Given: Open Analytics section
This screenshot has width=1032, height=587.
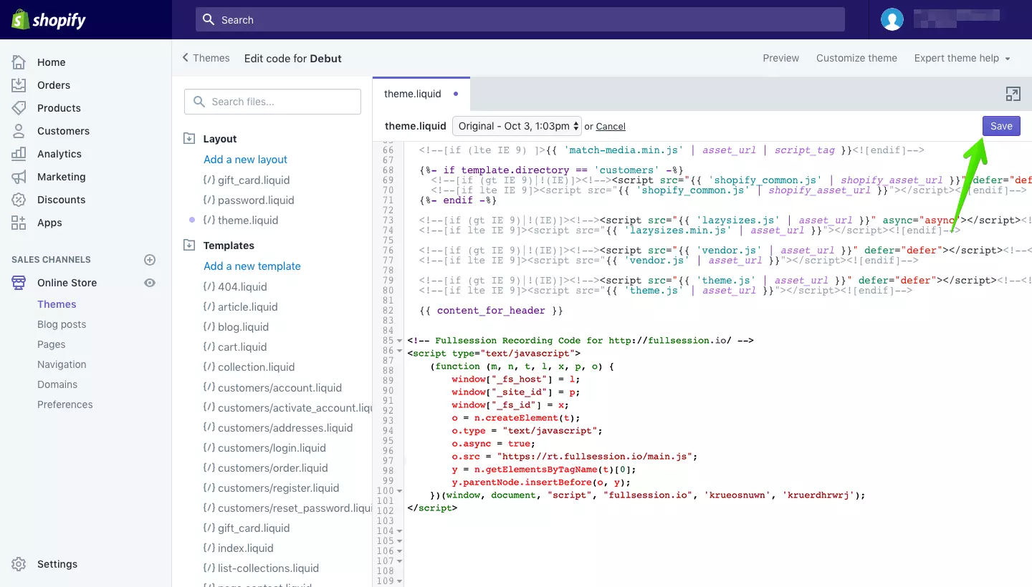Looking at the screenshot, I should (59, 154).
